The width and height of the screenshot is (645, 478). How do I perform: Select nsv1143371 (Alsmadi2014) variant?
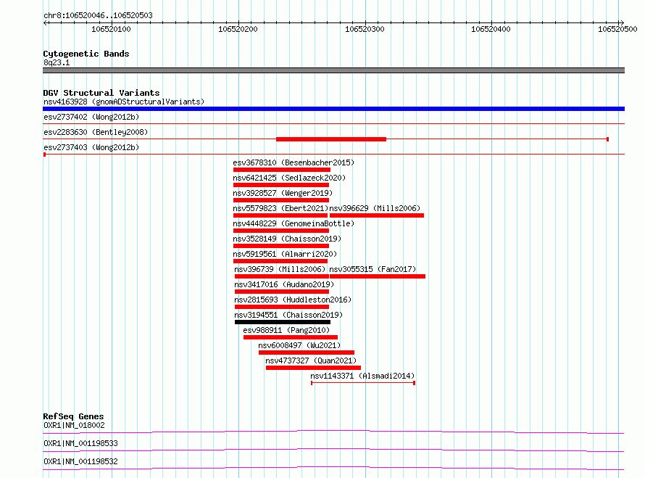[362, 376]
